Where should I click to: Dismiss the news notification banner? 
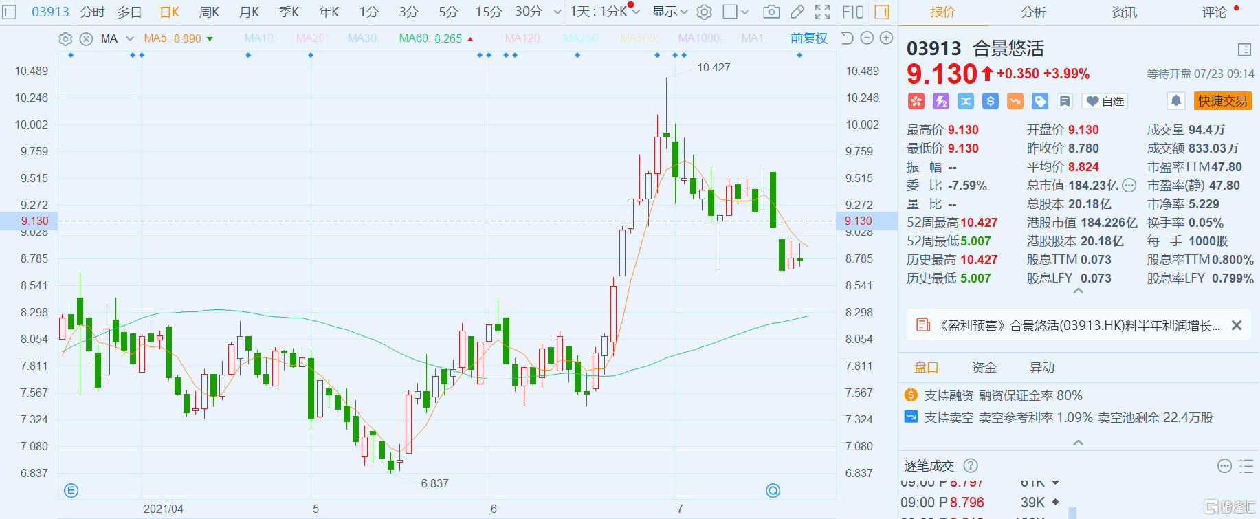click(x=1236, y=325)
